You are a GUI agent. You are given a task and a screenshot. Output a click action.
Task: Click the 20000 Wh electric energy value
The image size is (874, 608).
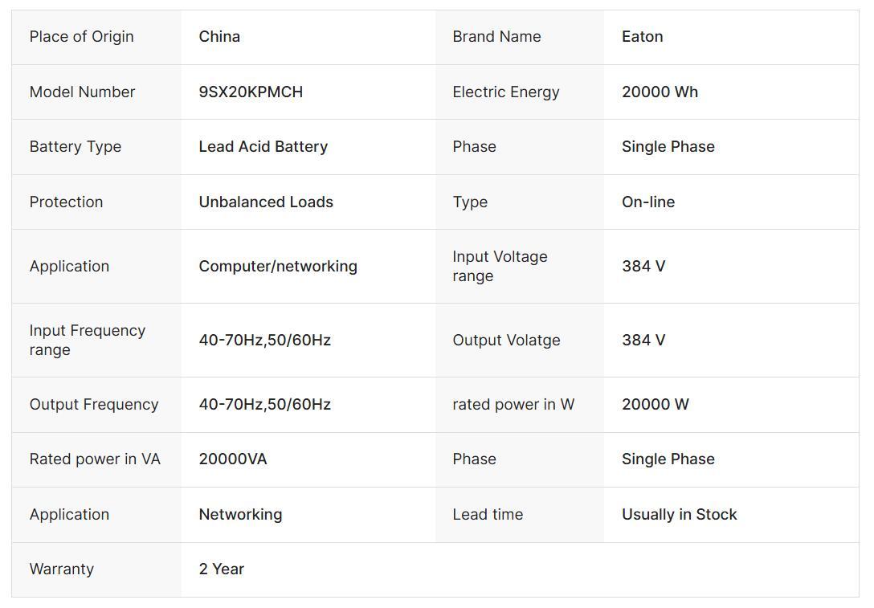(x=660, y=92)
